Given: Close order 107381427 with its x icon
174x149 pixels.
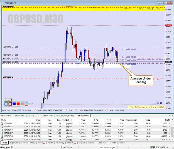Looking at the screenshot, I should tap(169, 133).
